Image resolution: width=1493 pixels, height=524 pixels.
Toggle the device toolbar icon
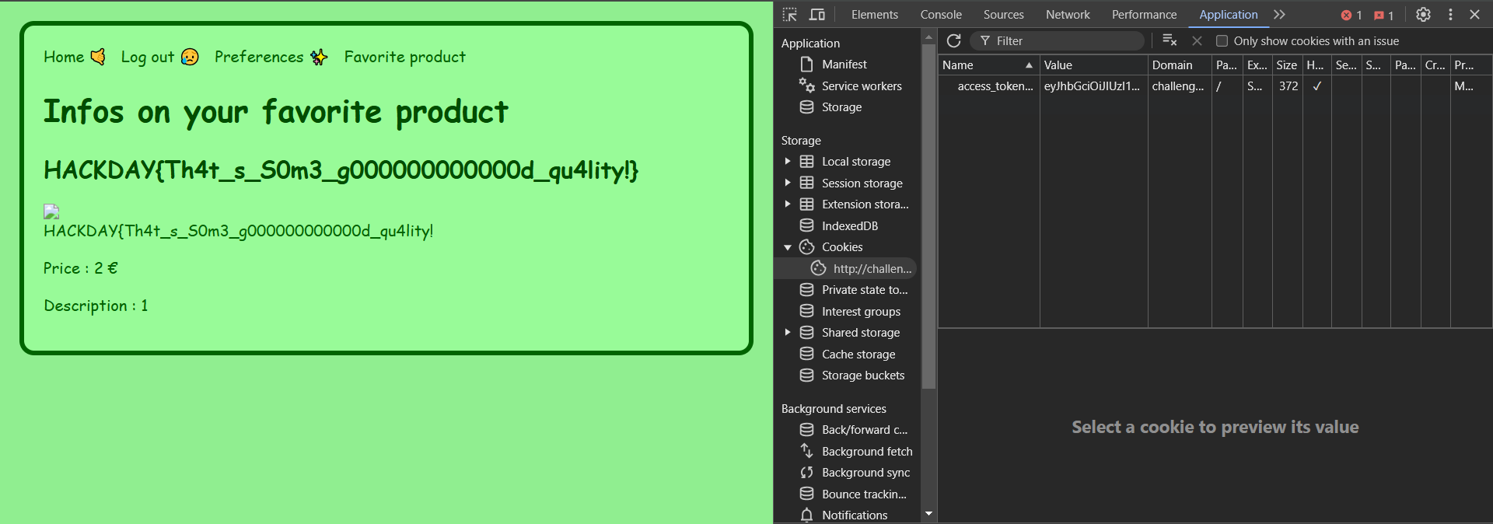click(x=816, y=15)
